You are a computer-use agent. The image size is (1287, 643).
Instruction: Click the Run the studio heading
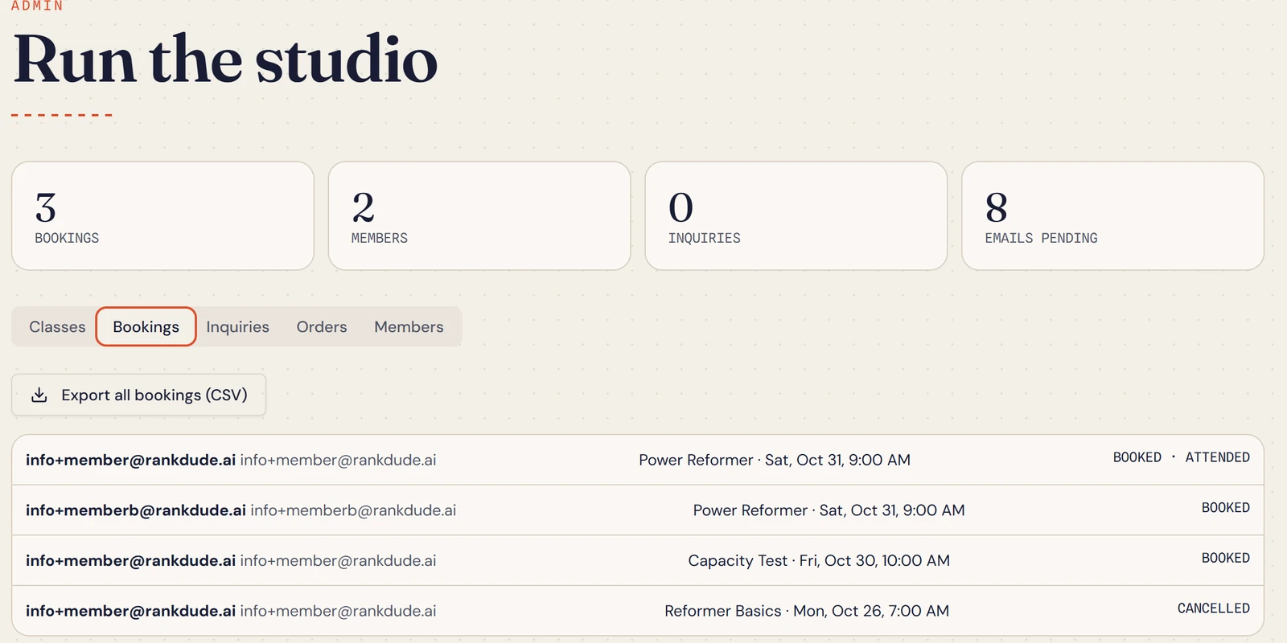226,59
